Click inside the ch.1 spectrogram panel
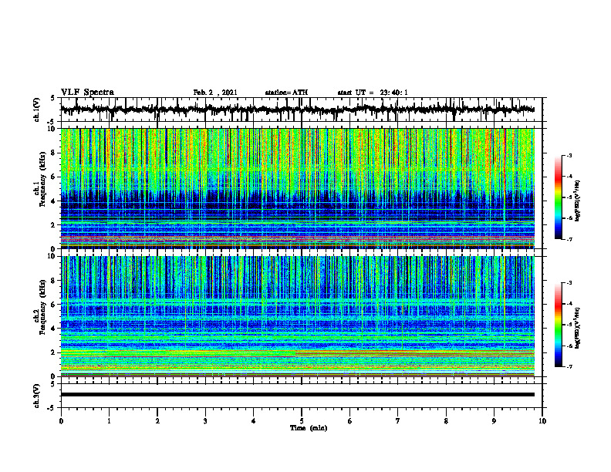This screenshot has width=611, height=472. point(298,188)
